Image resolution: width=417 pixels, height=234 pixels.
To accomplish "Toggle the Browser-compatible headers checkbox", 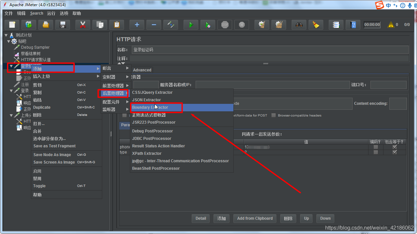I will click(274, 115).
